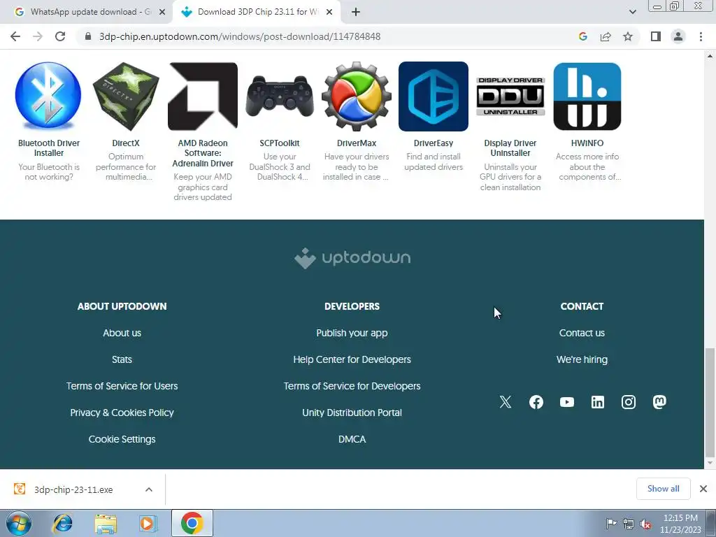
Task: Open the Chrome side panel
Action: pyautogui.click(x=656, y=36)
